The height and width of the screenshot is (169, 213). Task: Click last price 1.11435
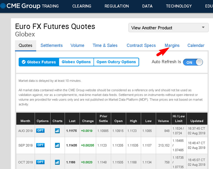tap(72, 145)
